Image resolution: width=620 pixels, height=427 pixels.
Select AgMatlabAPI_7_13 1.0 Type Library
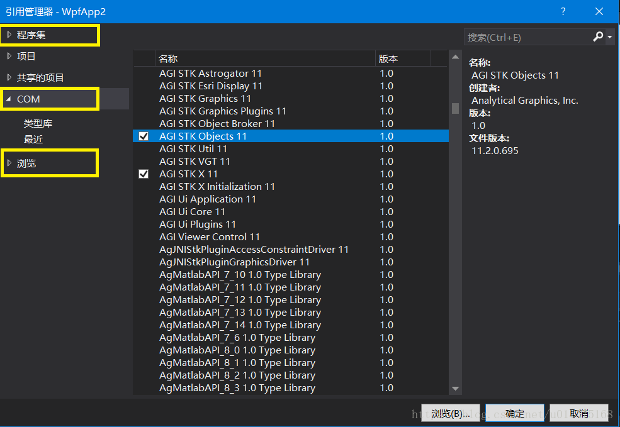click(291, 313)
